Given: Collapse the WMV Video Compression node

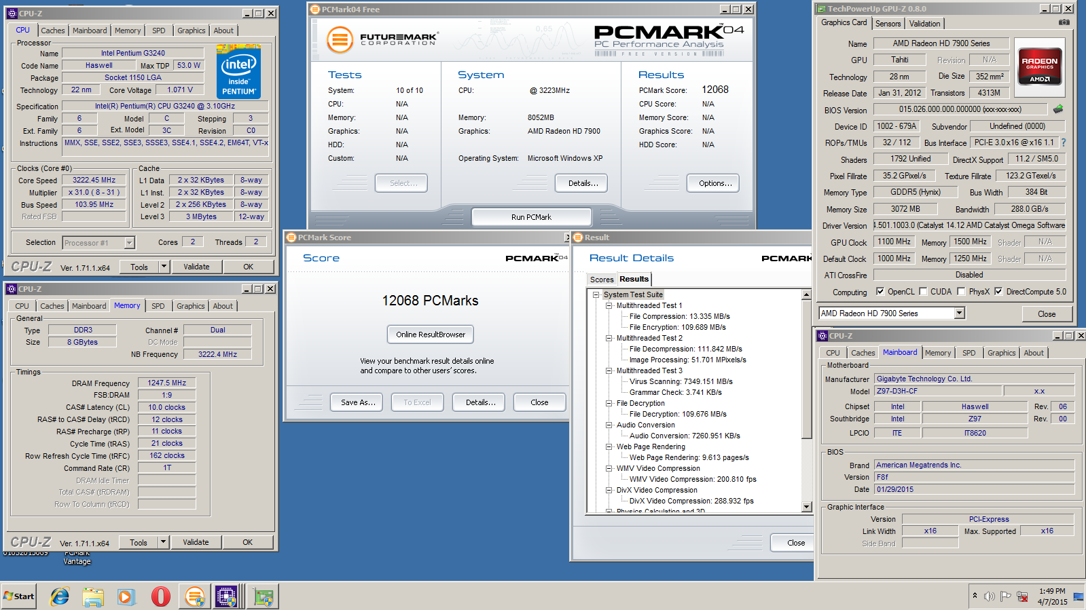Looking at the screenshot, I should pos(609,468).
